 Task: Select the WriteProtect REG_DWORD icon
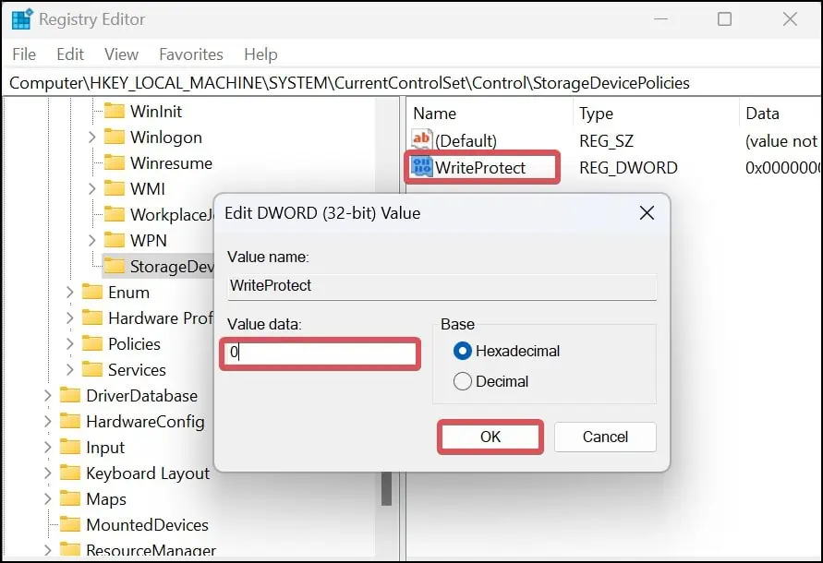point(424,167)
